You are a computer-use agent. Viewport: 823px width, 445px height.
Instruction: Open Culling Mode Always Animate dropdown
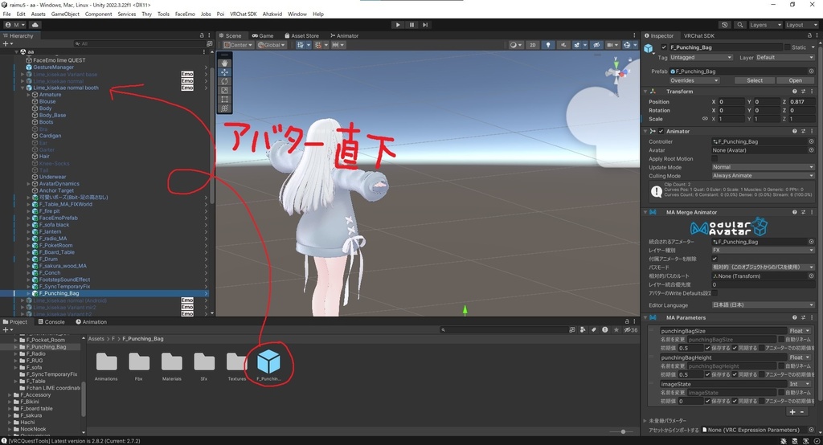tap(763, 176)
